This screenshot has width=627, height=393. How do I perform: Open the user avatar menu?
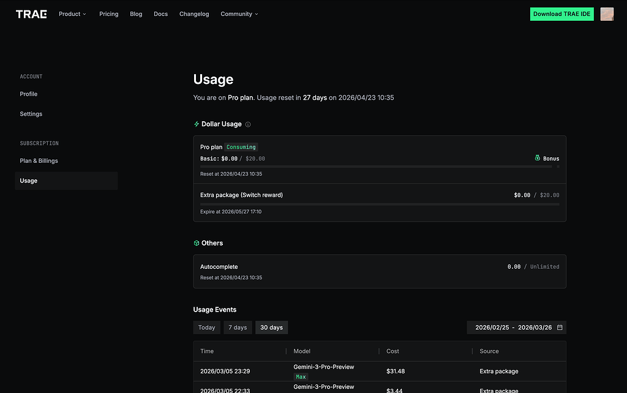point(607,14)
